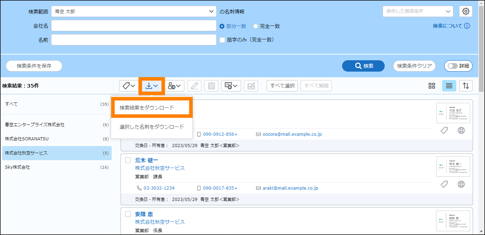Tick the checkbox for 荒木 健一
The height and width of the screenshot is (235, 485).
(128, 160)
